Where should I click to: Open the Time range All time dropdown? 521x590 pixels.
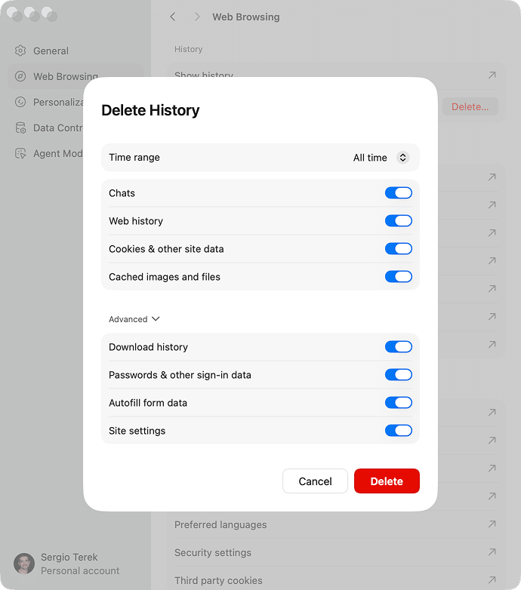pyautogui.click(x=381, y=157)
